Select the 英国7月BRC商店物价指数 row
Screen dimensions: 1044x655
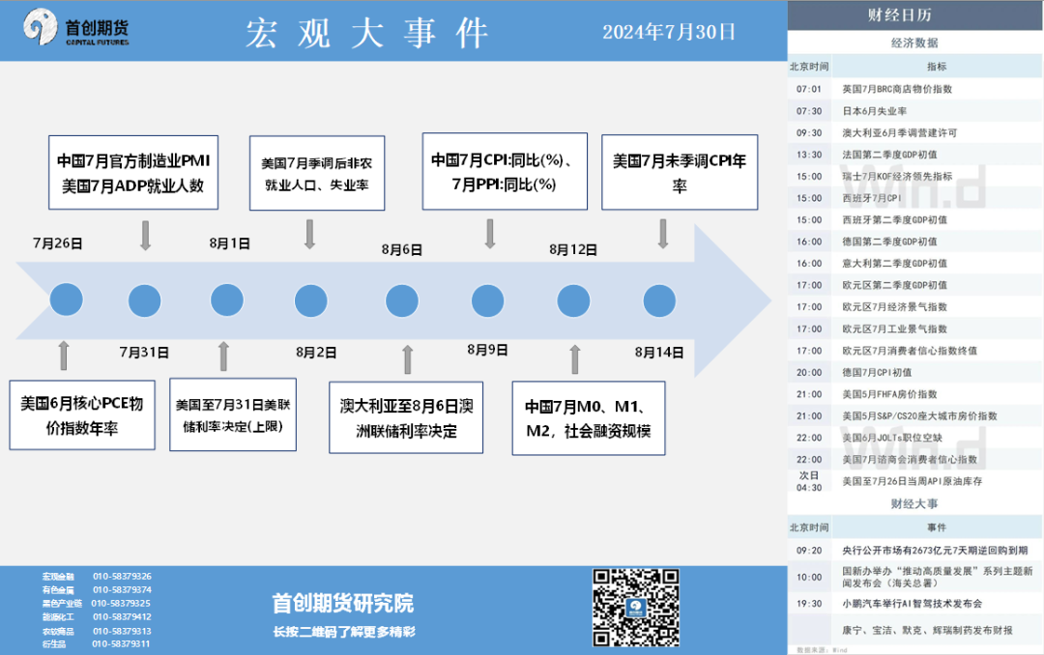coord(914,89)
